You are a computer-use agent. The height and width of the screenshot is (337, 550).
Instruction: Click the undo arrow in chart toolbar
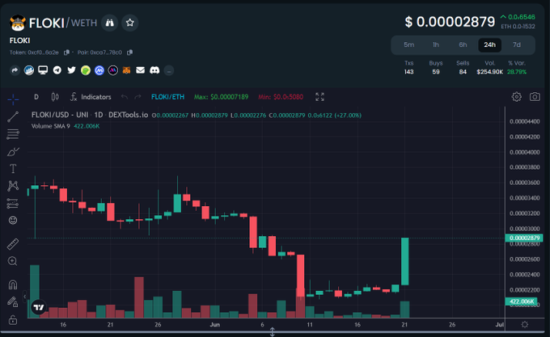125,97
